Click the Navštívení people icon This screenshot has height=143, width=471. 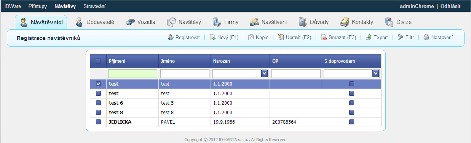(x=254, y=22)
